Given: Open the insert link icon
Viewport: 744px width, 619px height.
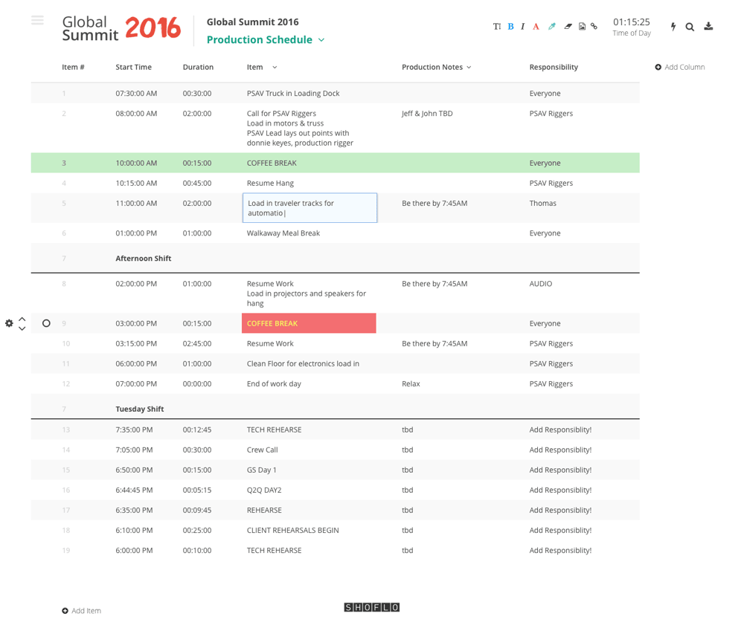Looking at the screenshot, I should coord(594,25).
